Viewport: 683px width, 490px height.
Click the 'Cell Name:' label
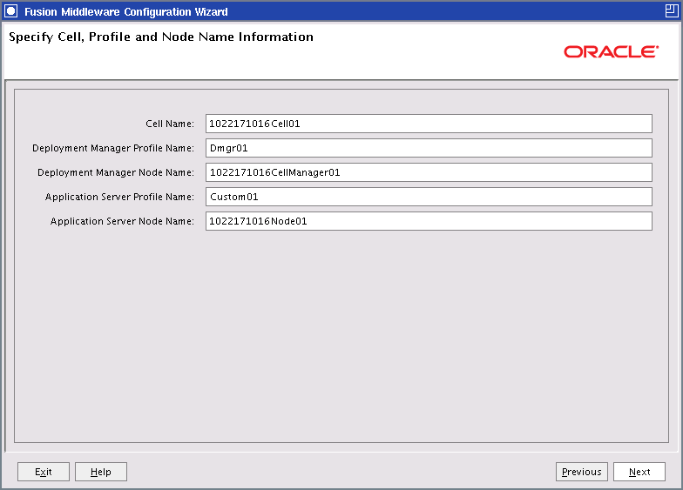(170, 124)
